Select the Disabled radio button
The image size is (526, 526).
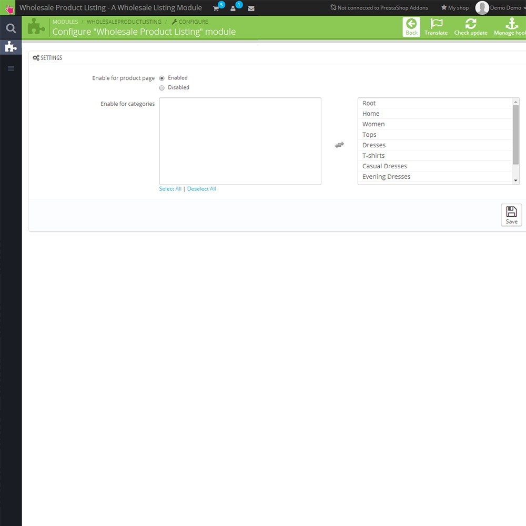pyautogui.click(x=161, y=88)
